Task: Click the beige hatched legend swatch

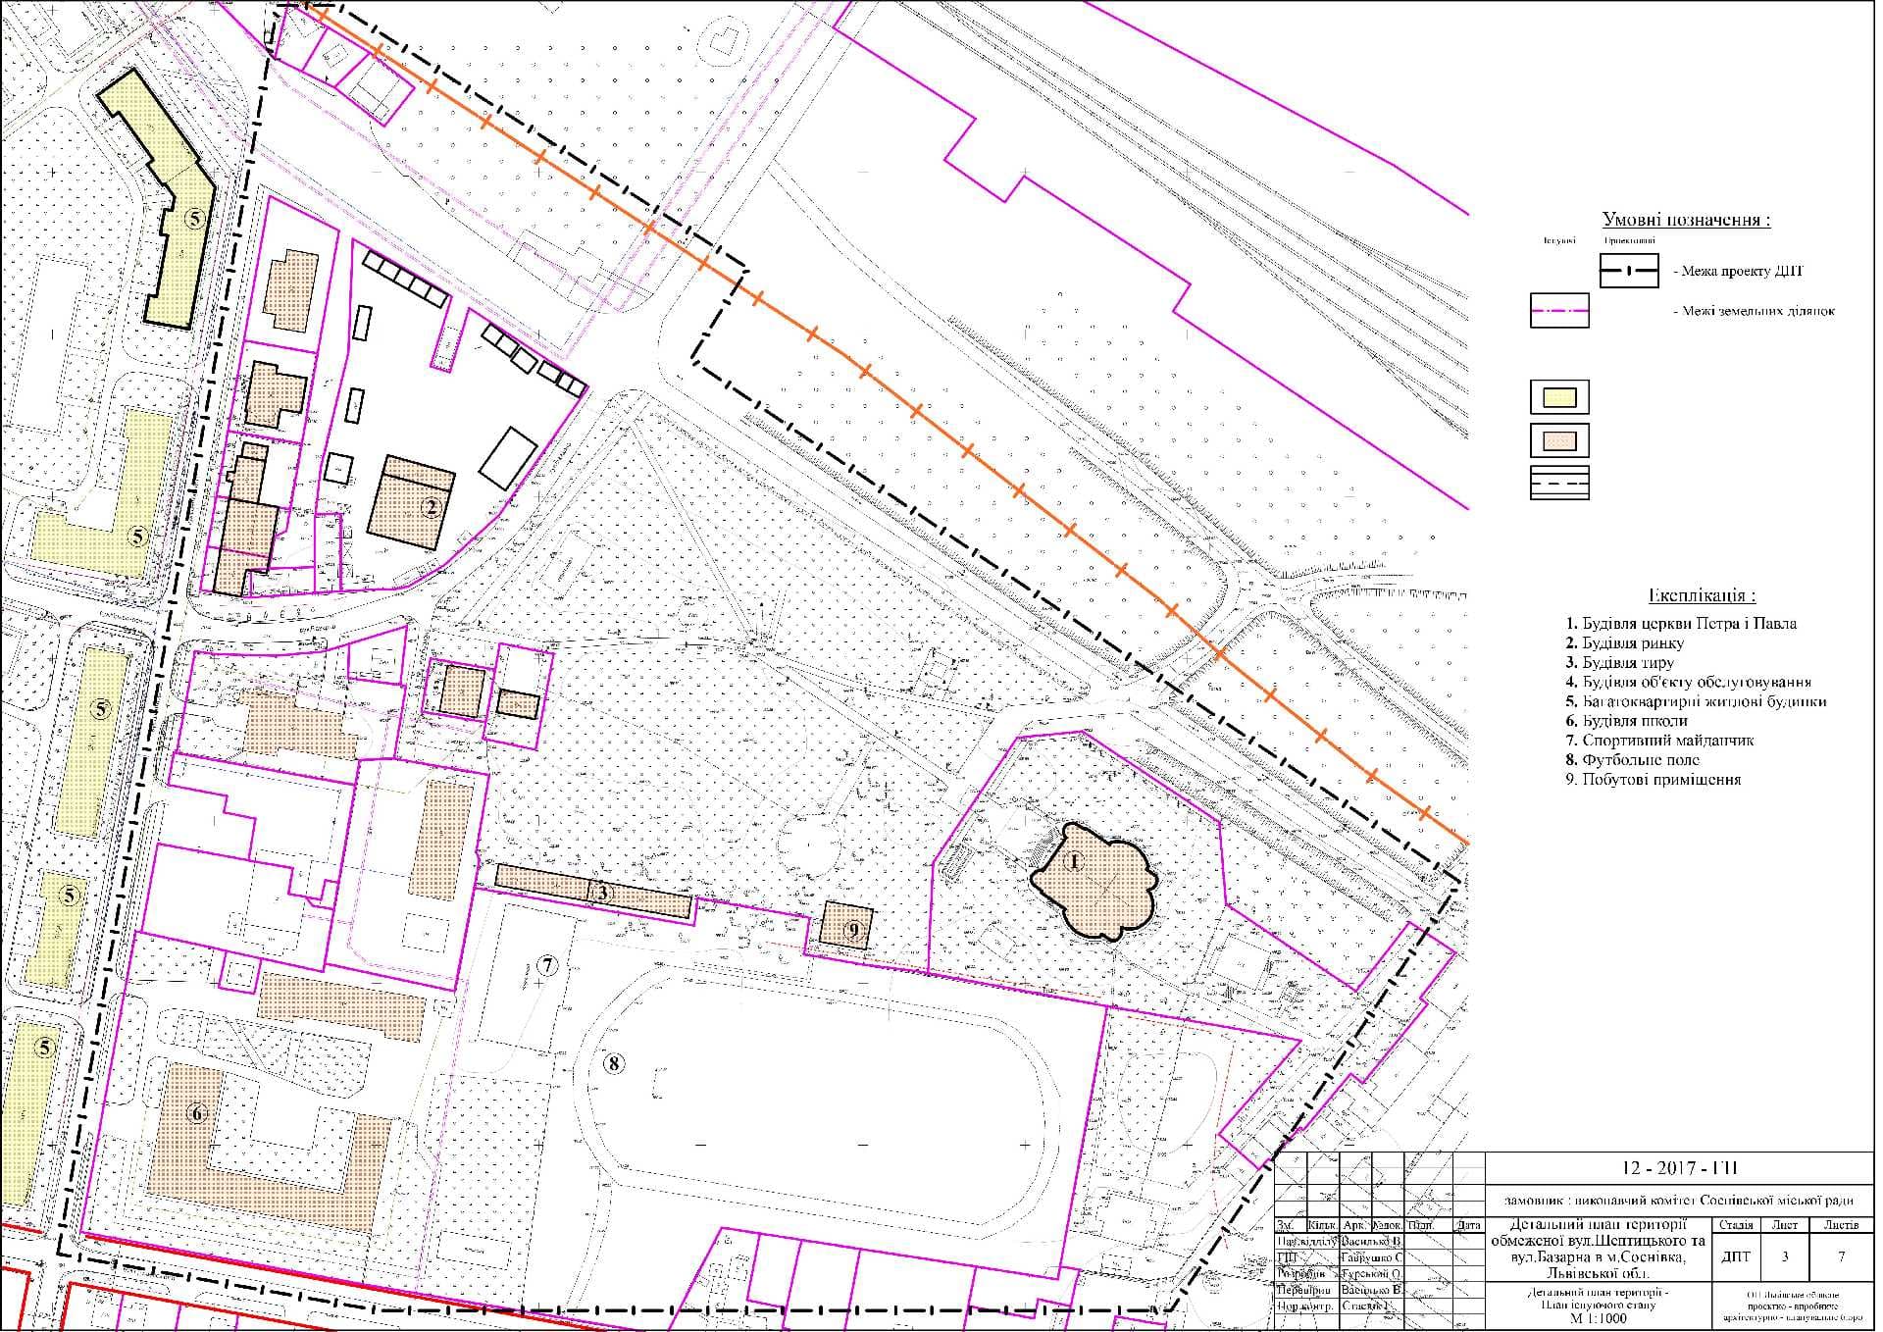Action: click(x=1559, y=440)
